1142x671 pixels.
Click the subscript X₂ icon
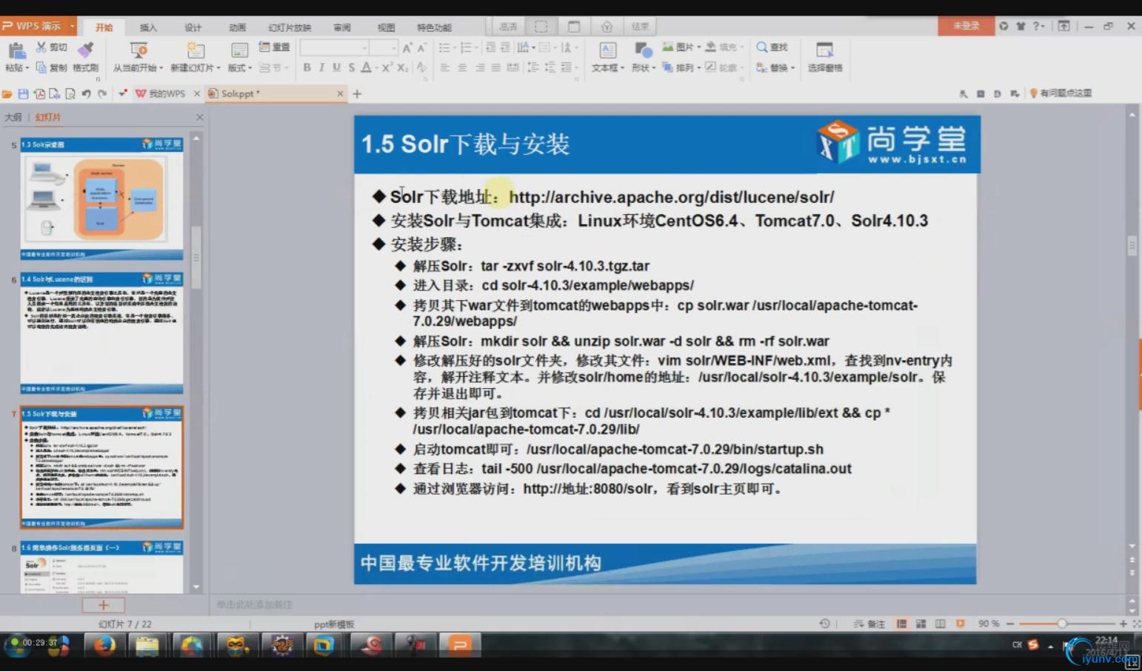[402, 67]
